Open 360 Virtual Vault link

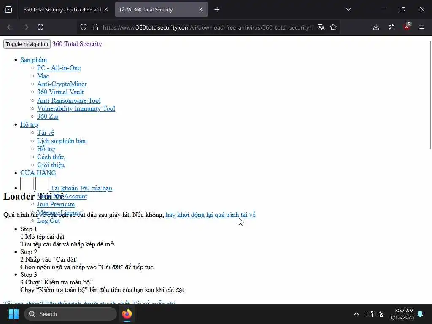[x=60, y=92]
